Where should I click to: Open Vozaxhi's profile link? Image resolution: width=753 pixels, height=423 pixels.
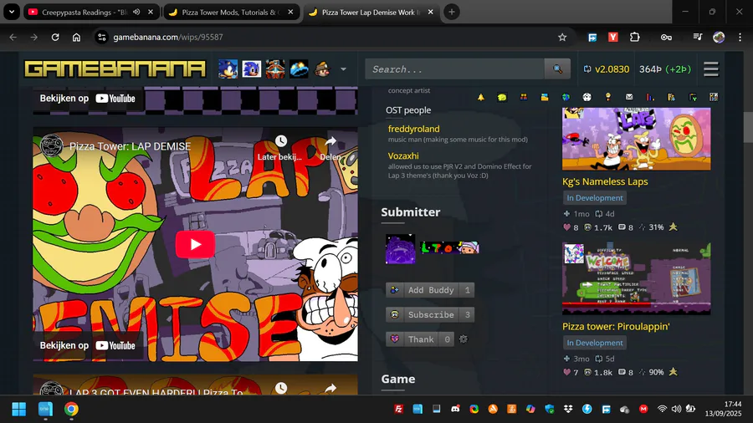(x=403, y=155)
